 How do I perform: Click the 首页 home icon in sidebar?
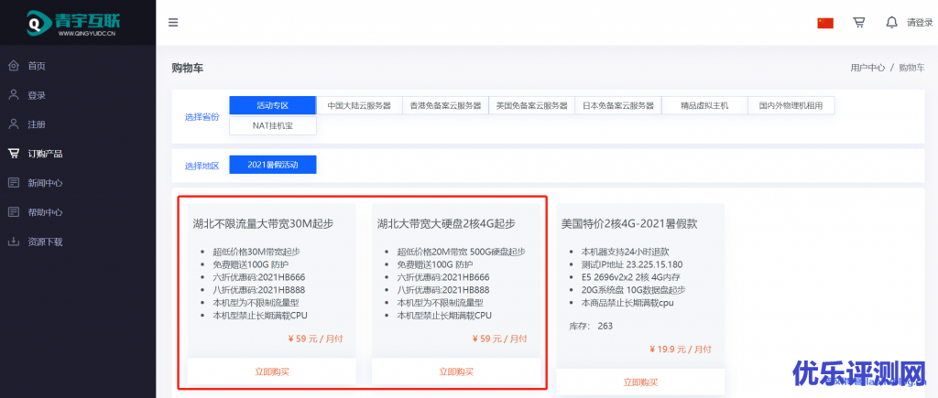[13, 66]
